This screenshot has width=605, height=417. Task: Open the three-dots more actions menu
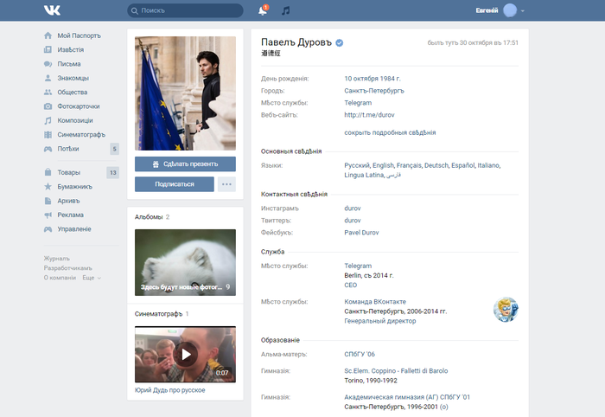(226, 183)
